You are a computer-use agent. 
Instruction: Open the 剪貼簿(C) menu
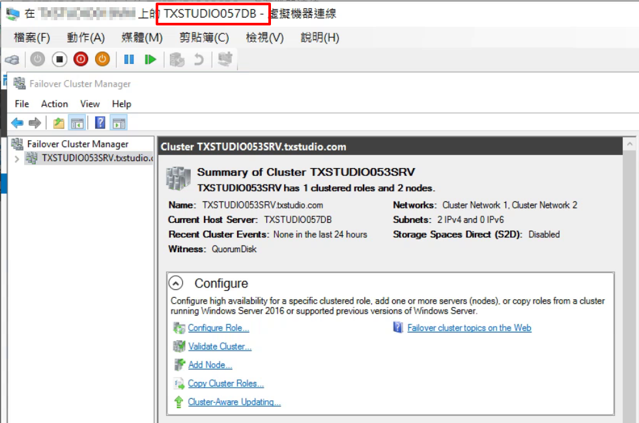204,38
